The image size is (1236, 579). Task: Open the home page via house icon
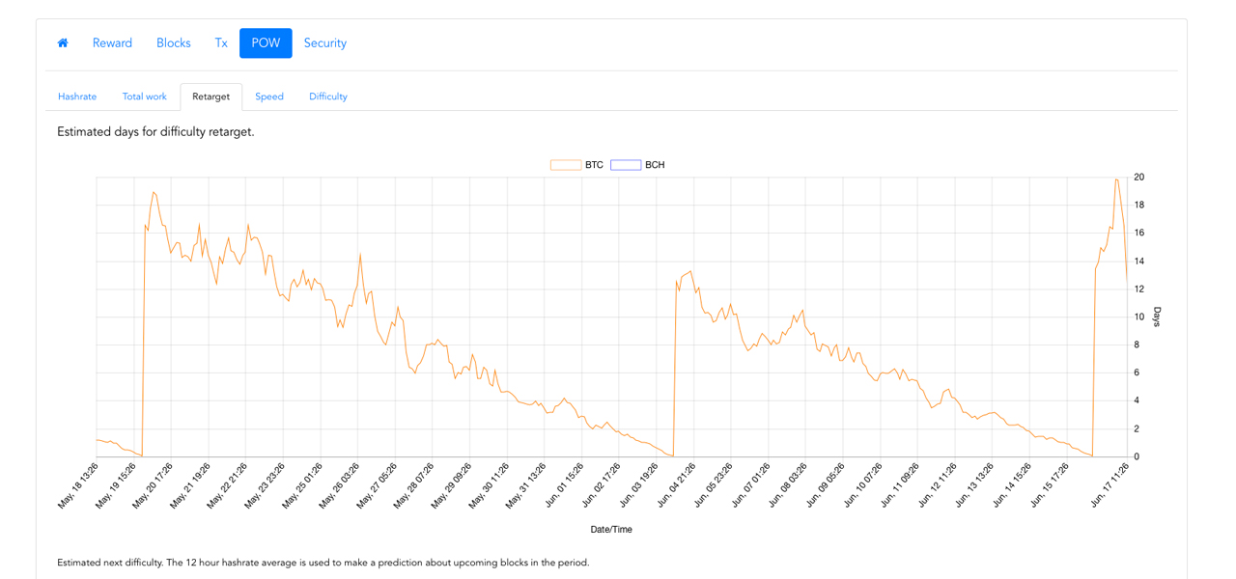tap(63, 43)
